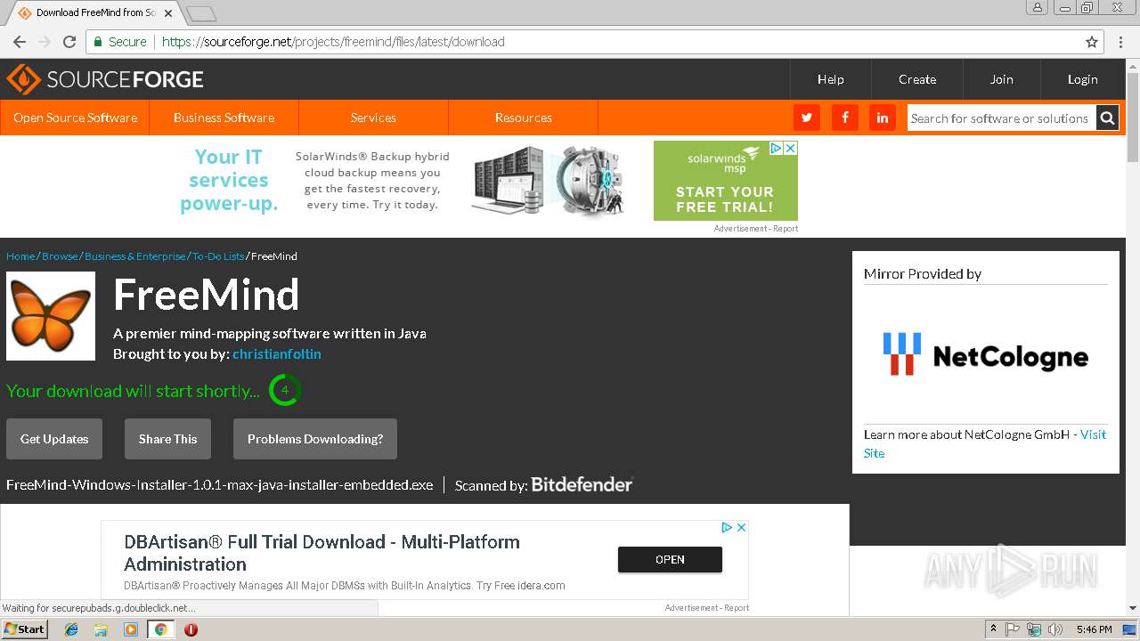Open the Services menu
The image size is (1140, 641).
[373, 118]
